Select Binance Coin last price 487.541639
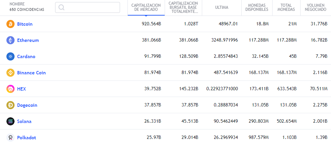Image resolution: width=331 pixels, height=145 pixels. click(226, 73)
